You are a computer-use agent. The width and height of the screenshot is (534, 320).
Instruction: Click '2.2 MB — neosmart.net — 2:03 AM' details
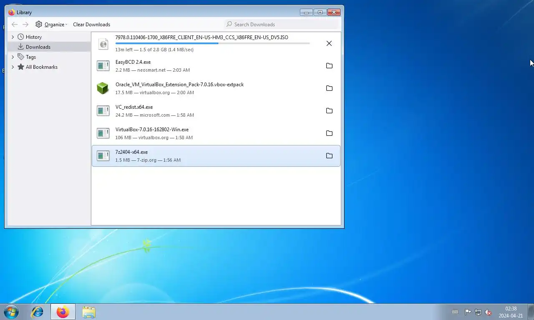pos(153,70)
